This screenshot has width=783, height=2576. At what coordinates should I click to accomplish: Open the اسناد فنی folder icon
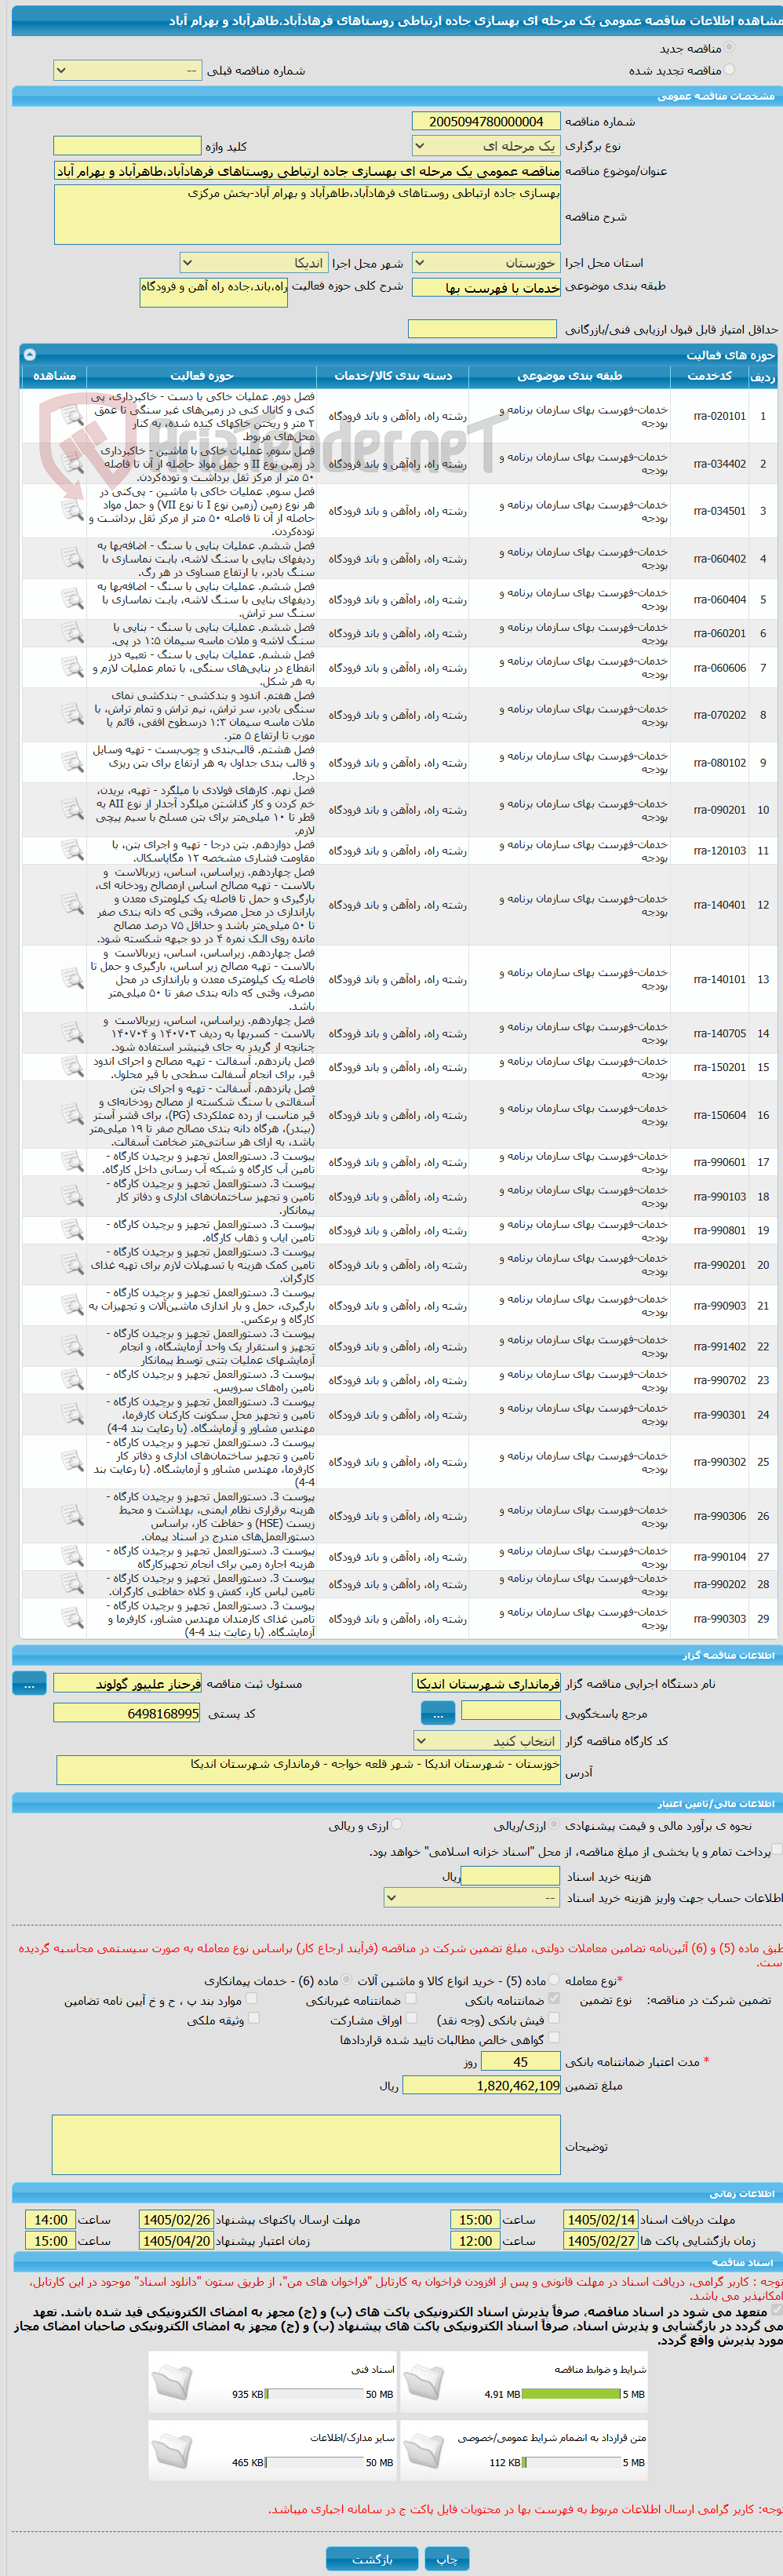[x=172, y=2381]
